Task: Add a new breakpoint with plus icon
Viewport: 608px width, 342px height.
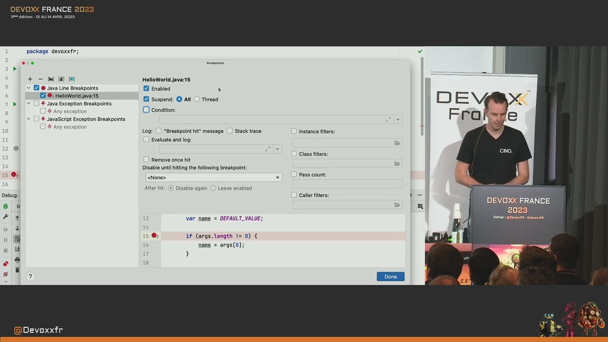Action: (30, 79)
